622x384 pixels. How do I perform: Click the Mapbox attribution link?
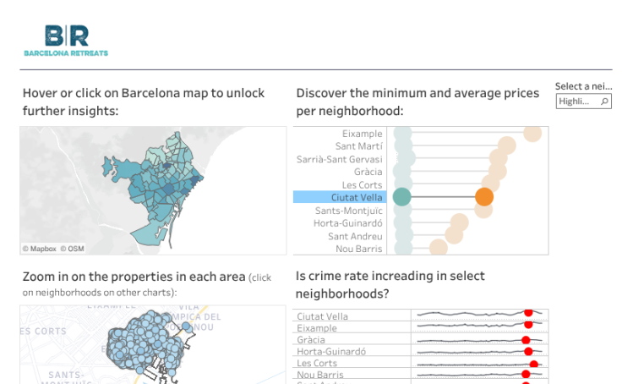point(39,249)
